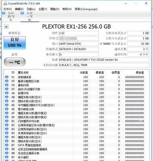
Task: Click status icon of row B3
Action: pyautogui.click(x=6, y=129)
